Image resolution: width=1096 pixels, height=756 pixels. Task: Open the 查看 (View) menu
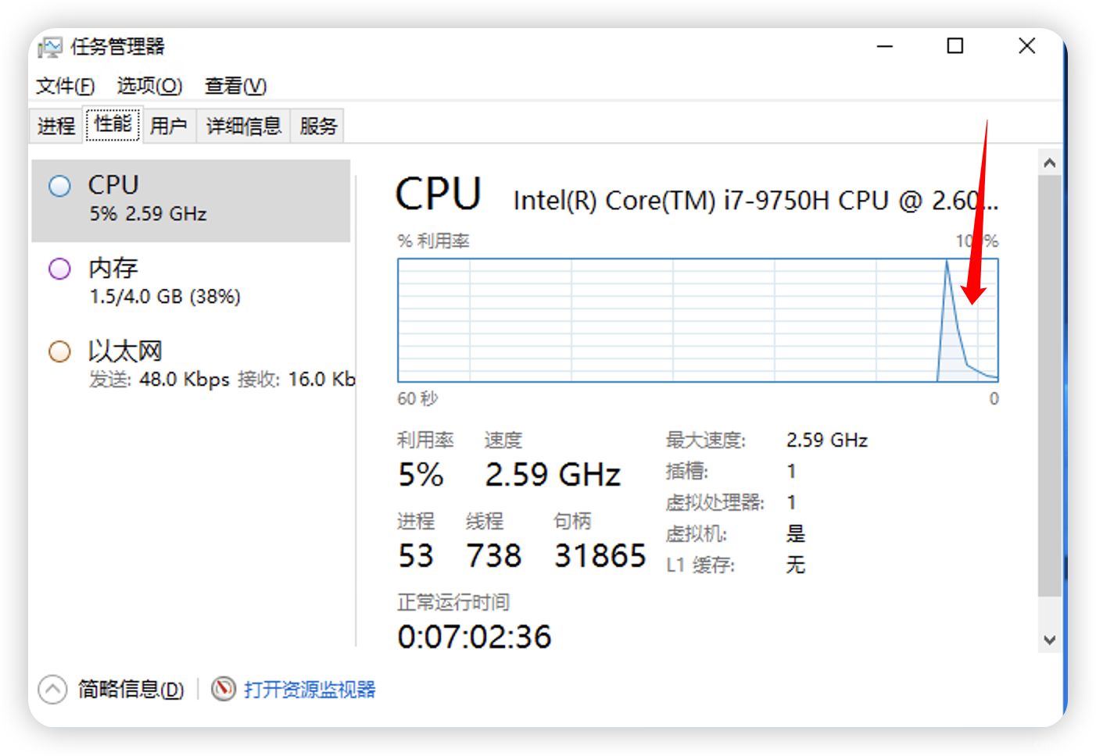pos(235,86)
